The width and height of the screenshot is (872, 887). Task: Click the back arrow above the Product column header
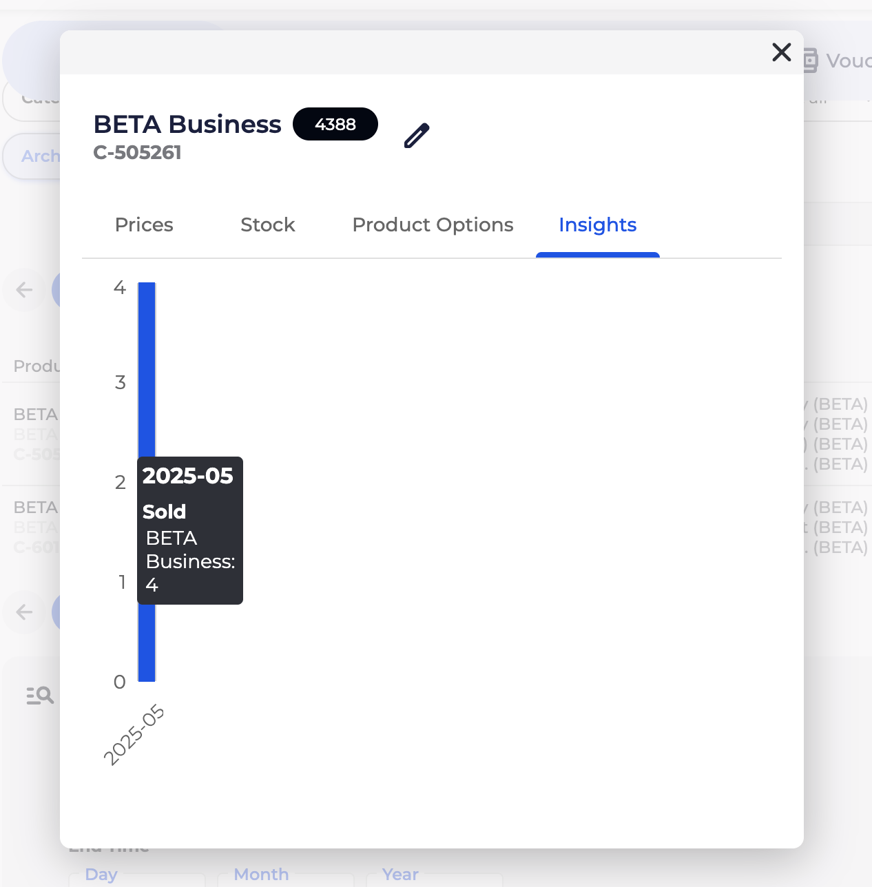pyautogui.click(x=25, y=290)
